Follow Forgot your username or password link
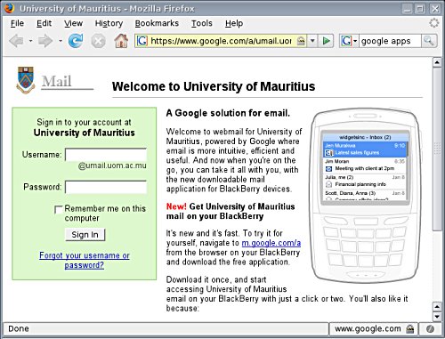Image resolution: width=445 pixels, height=339 pixels. (85, 260)
